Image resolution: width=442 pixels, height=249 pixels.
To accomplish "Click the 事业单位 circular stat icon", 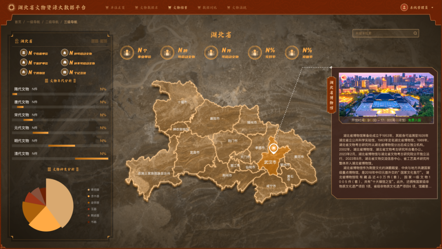I will point(127,52).
